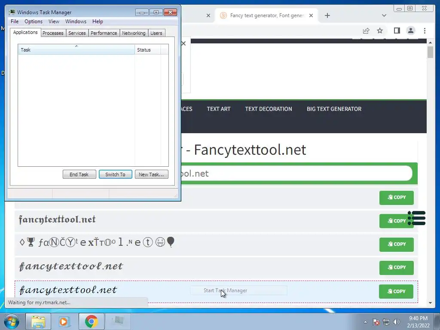
Task: Click the End Task button
Action: point(79,174)
